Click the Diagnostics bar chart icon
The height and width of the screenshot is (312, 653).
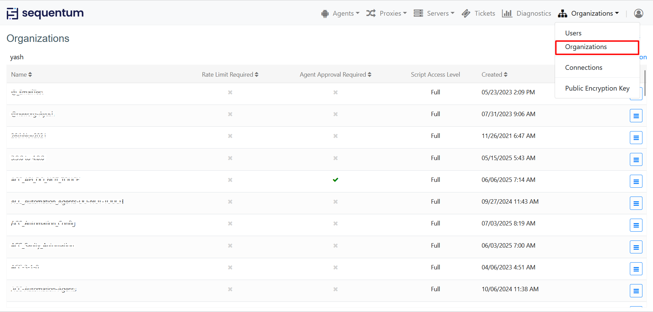pyautogui.click(x=507, y=13)
